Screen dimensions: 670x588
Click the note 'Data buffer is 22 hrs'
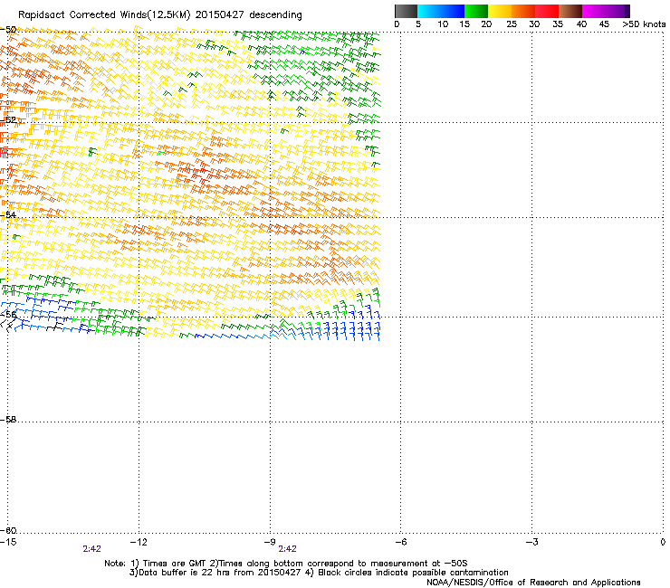182,573
